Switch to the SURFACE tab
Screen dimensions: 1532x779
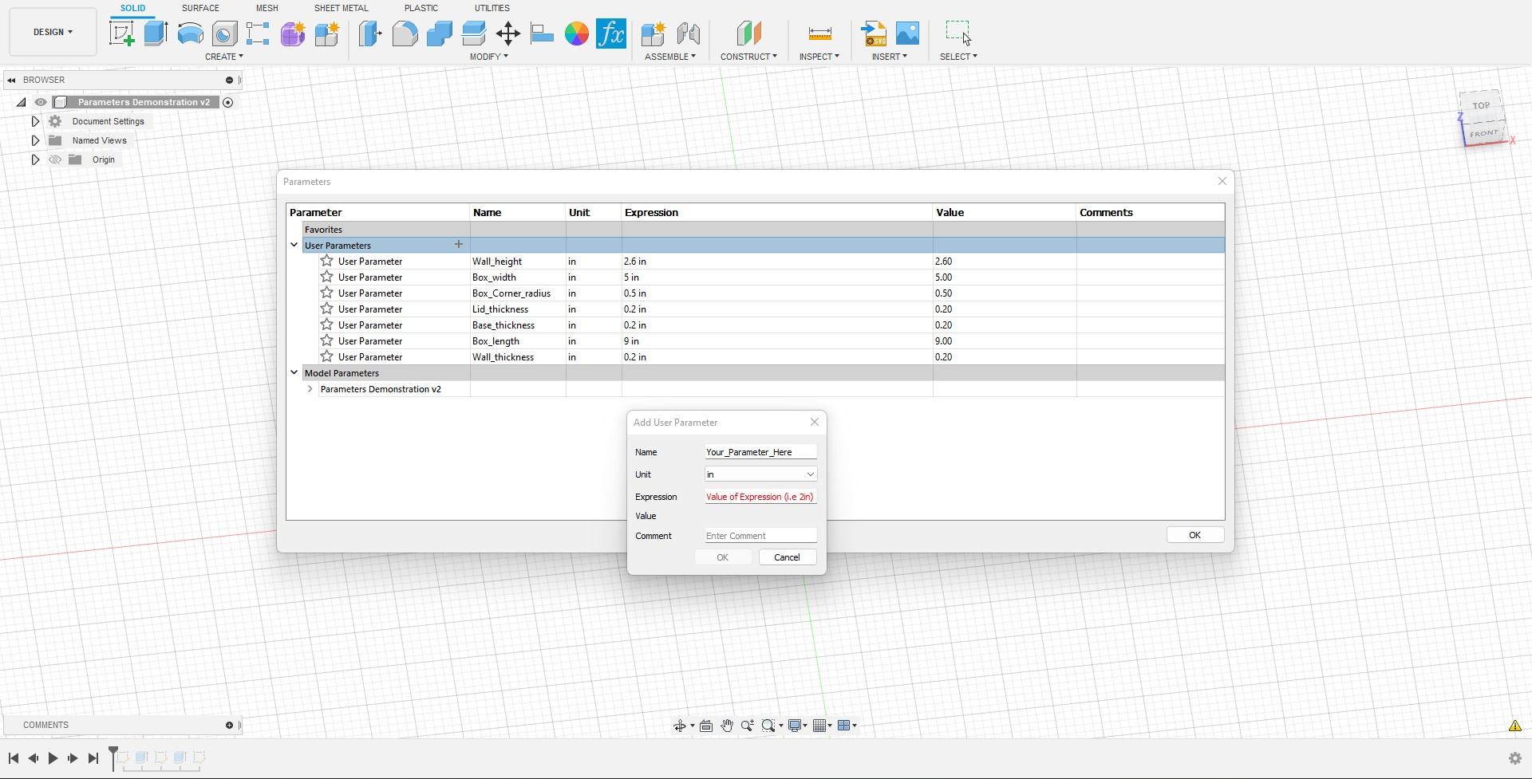[x=199, y=8]
